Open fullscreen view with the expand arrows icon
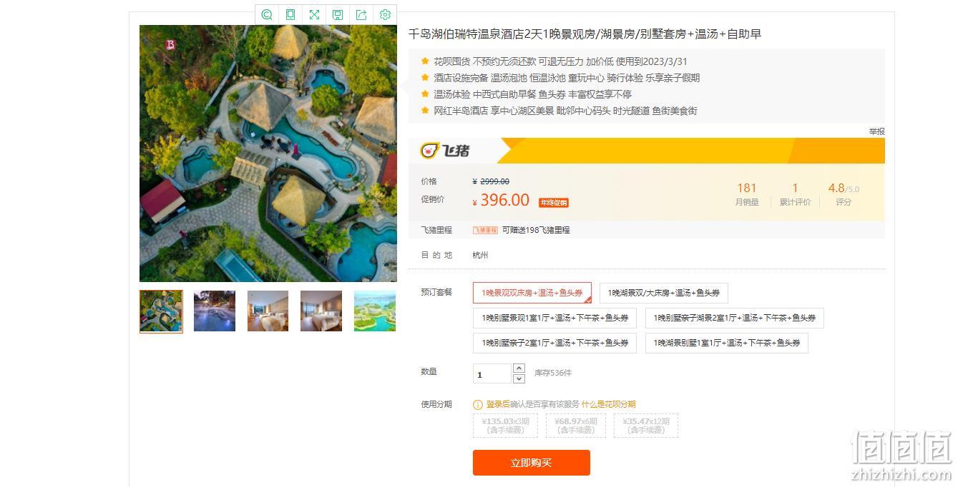The image size is (958, 487). pos(314,14)
